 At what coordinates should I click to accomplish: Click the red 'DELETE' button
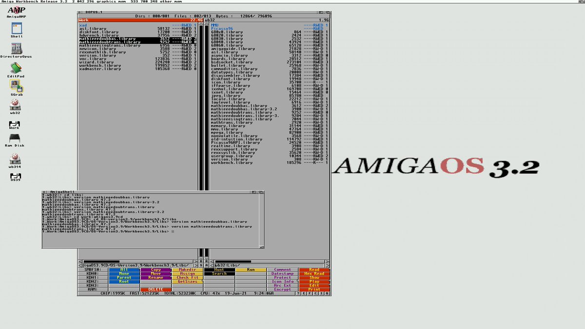point(156,290)
